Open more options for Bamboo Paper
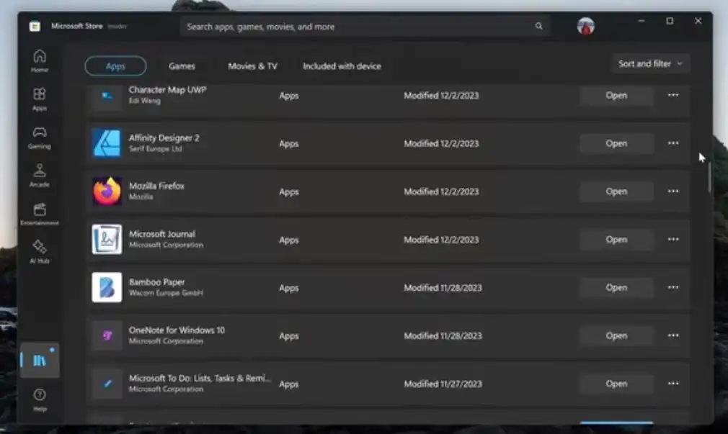 pos(672,288)
